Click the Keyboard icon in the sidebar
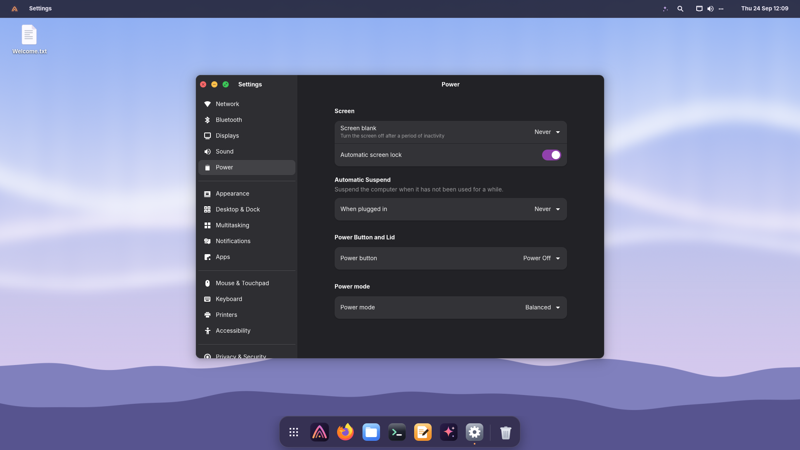800x450 pixels. pyautogui.click(x=207, y=299)
